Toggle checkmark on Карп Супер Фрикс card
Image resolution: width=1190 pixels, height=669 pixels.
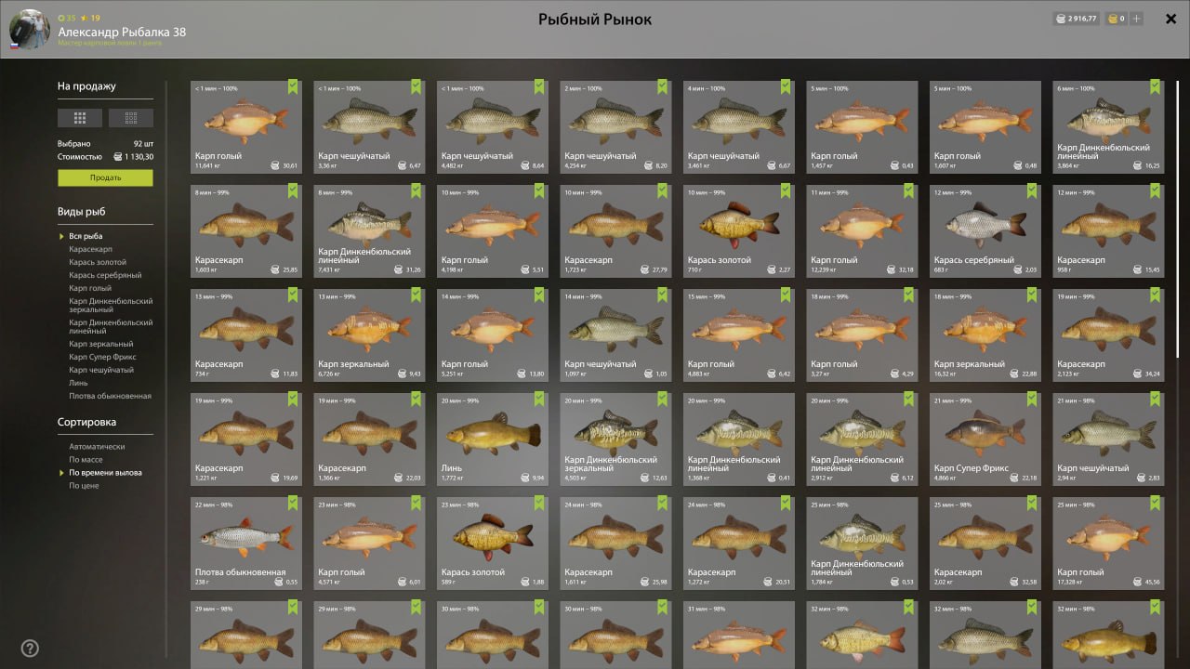1032,399
